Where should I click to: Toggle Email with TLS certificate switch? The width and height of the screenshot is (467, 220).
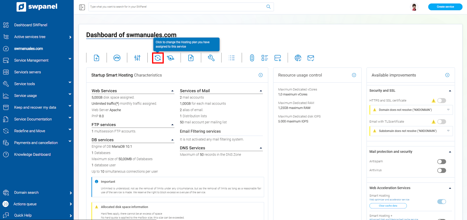(x=442, y=122)
